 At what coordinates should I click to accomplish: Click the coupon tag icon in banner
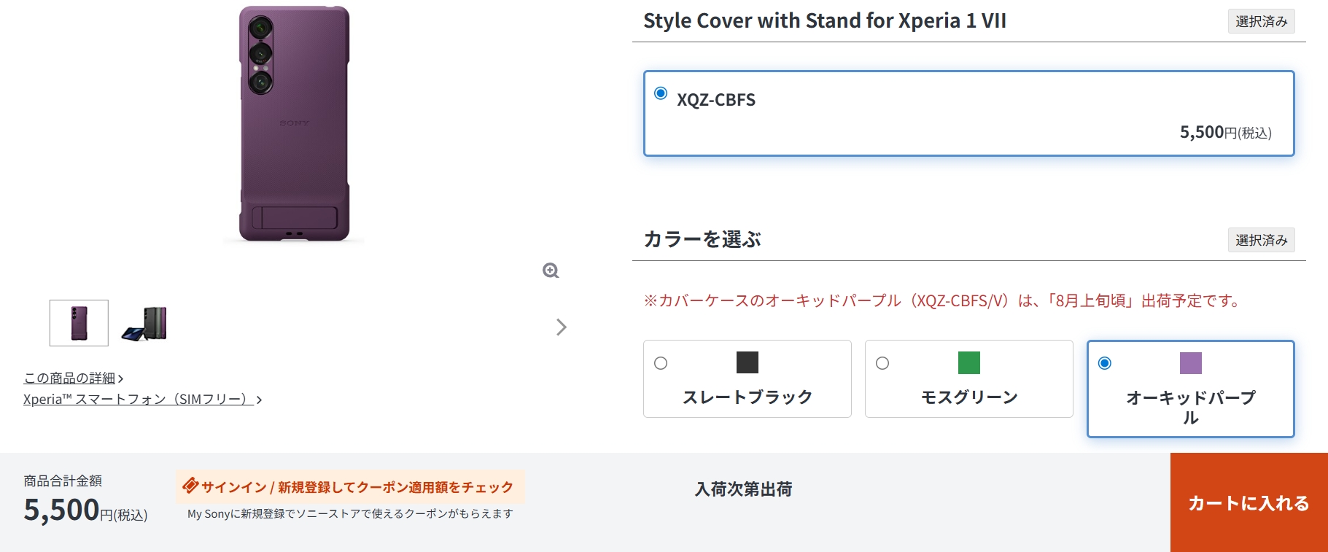click(190, 486)
